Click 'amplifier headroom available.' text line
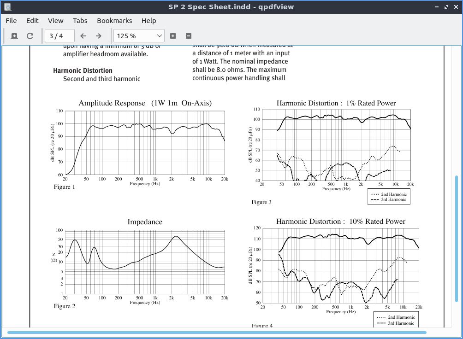 click(106, 54)
